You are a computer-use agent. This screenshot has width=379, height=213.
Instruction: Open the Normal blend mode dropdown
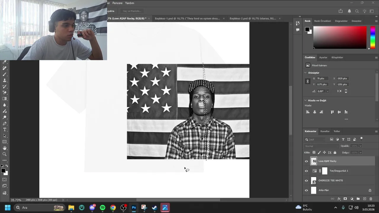click(322, 146)
